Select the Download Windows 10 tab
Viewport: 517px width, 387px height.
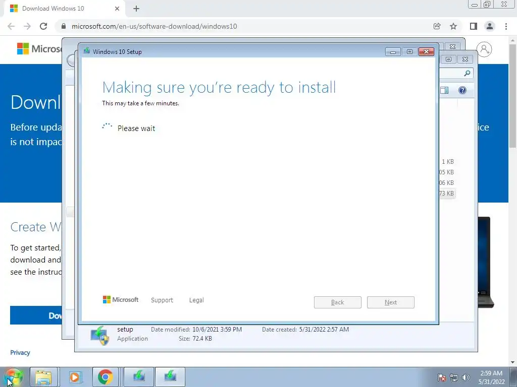click(64, 9)
